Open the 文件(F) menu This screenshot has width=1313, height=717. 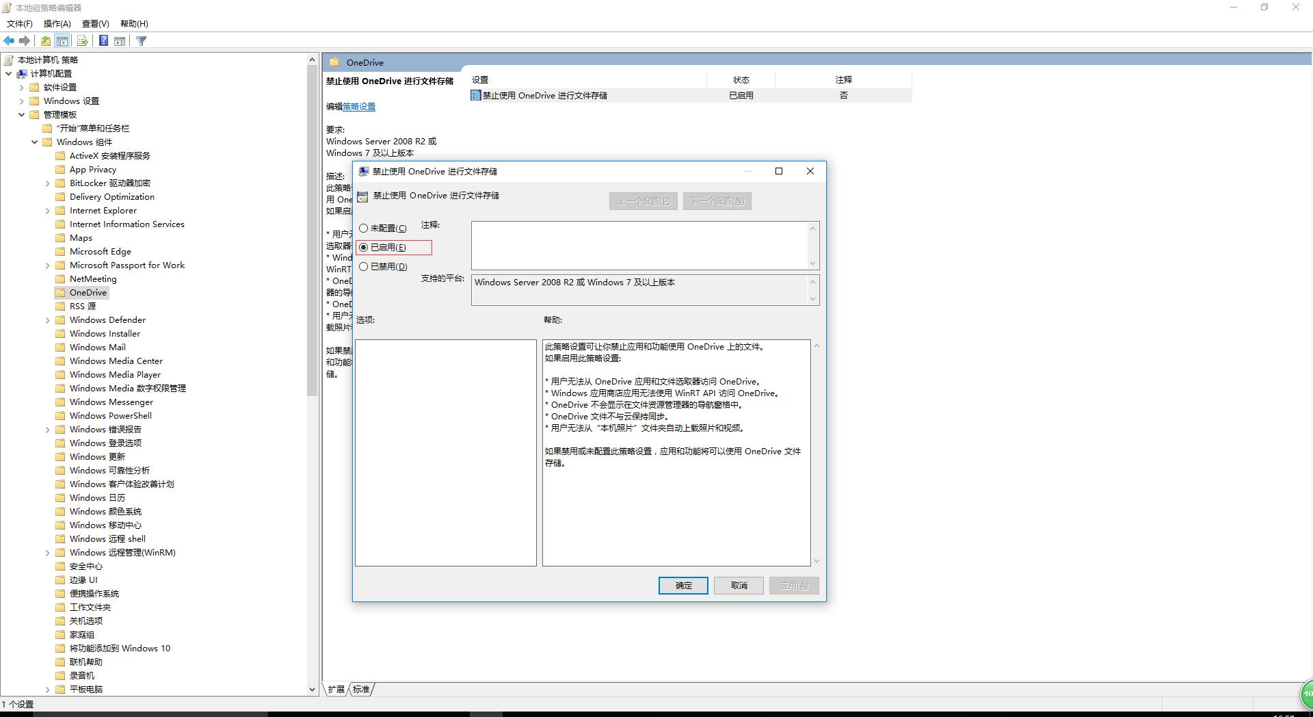point(20,24)
